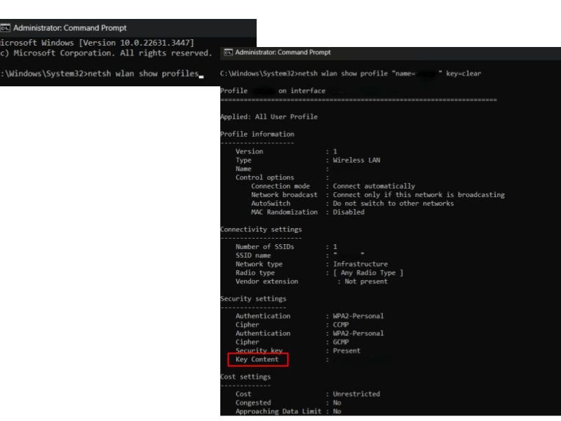Click the key=clear parameter in the command
This screenshot has height=421, width=561.
[464, 73]
